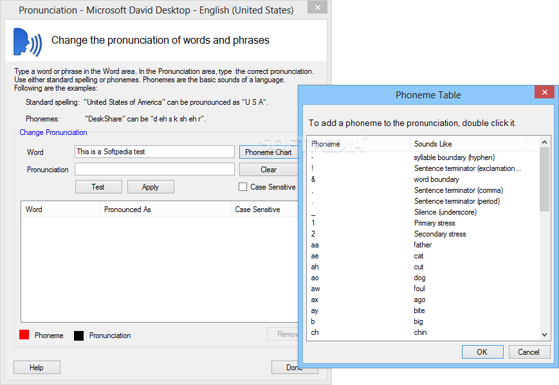
Task: Select the 'aa' father phoneme row
Action: point(423,245)
